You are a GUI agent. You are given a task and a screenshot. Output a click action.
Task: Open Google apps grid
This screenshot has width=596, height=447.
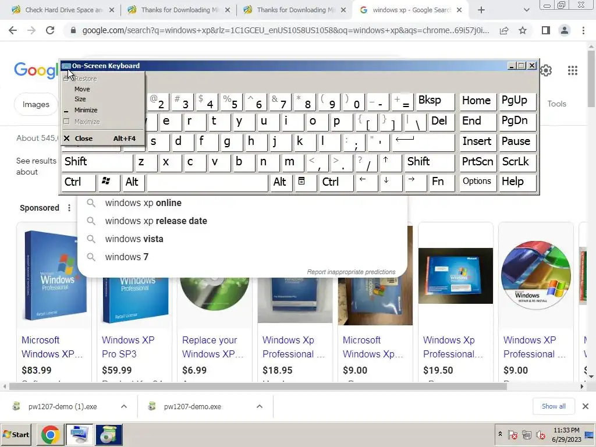pos(573,70)
